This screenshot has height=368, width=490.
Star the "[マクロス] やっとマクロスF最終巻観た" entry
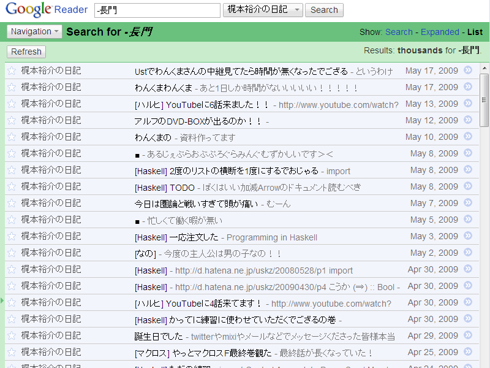[x=10, y=352]
